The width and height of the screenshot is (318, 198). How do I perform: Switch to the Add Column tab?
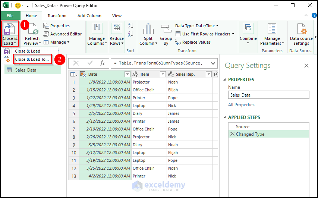pyautogui.click(x=89, y=16)
